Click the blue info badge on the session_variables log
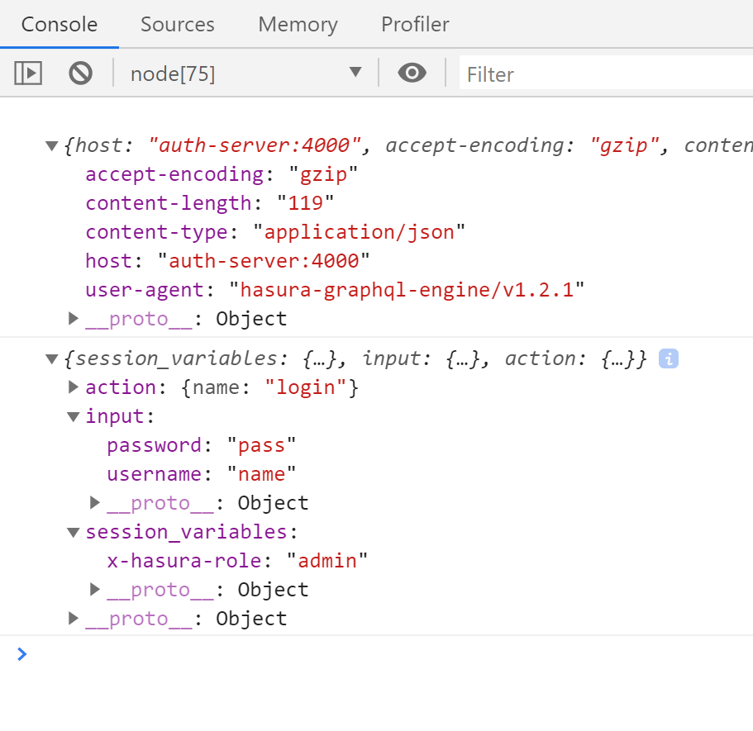 point(668,358)
